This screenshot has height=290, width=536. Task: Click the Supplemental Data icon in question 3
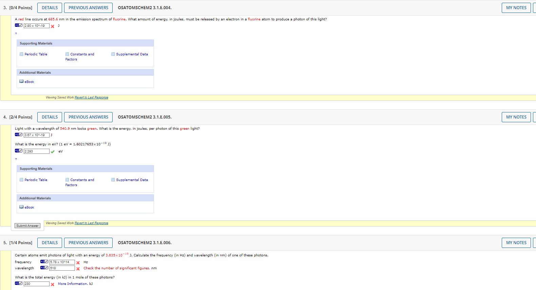pyautogui.click(x=113, y=54)
